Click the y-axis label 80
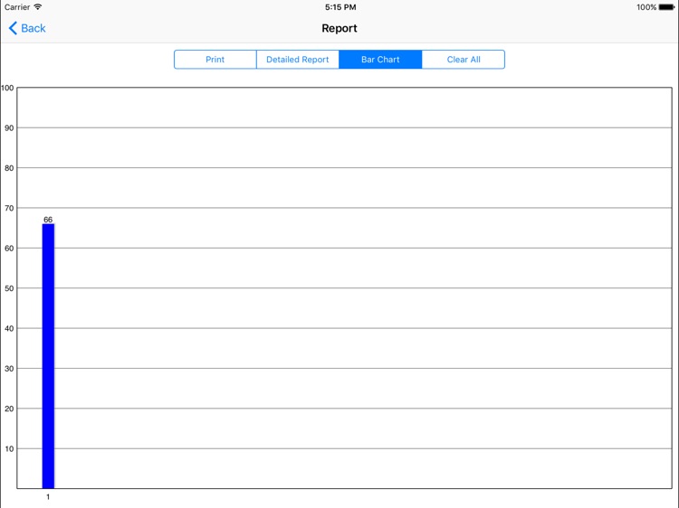679x508 pixels. pyautogui.click(x=9, y=168)
